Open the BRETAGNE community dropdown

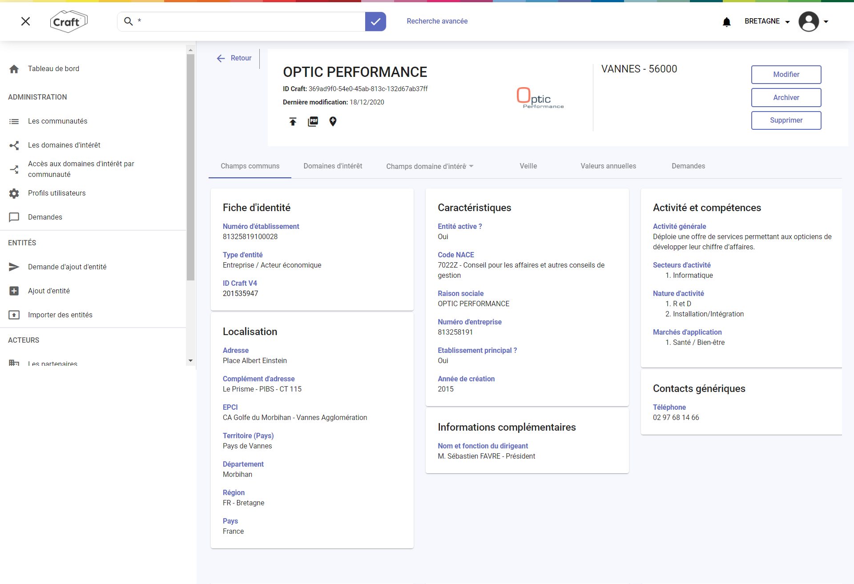767,21
